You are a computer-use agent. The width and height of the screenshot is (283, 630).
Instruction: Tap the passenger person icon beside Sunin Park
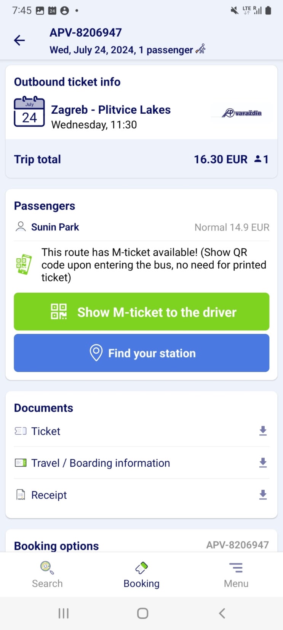pos(21,227)
